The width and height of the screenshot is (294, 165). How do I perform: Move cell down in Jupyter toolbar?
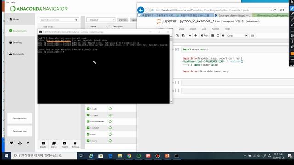tap(195, 36)
